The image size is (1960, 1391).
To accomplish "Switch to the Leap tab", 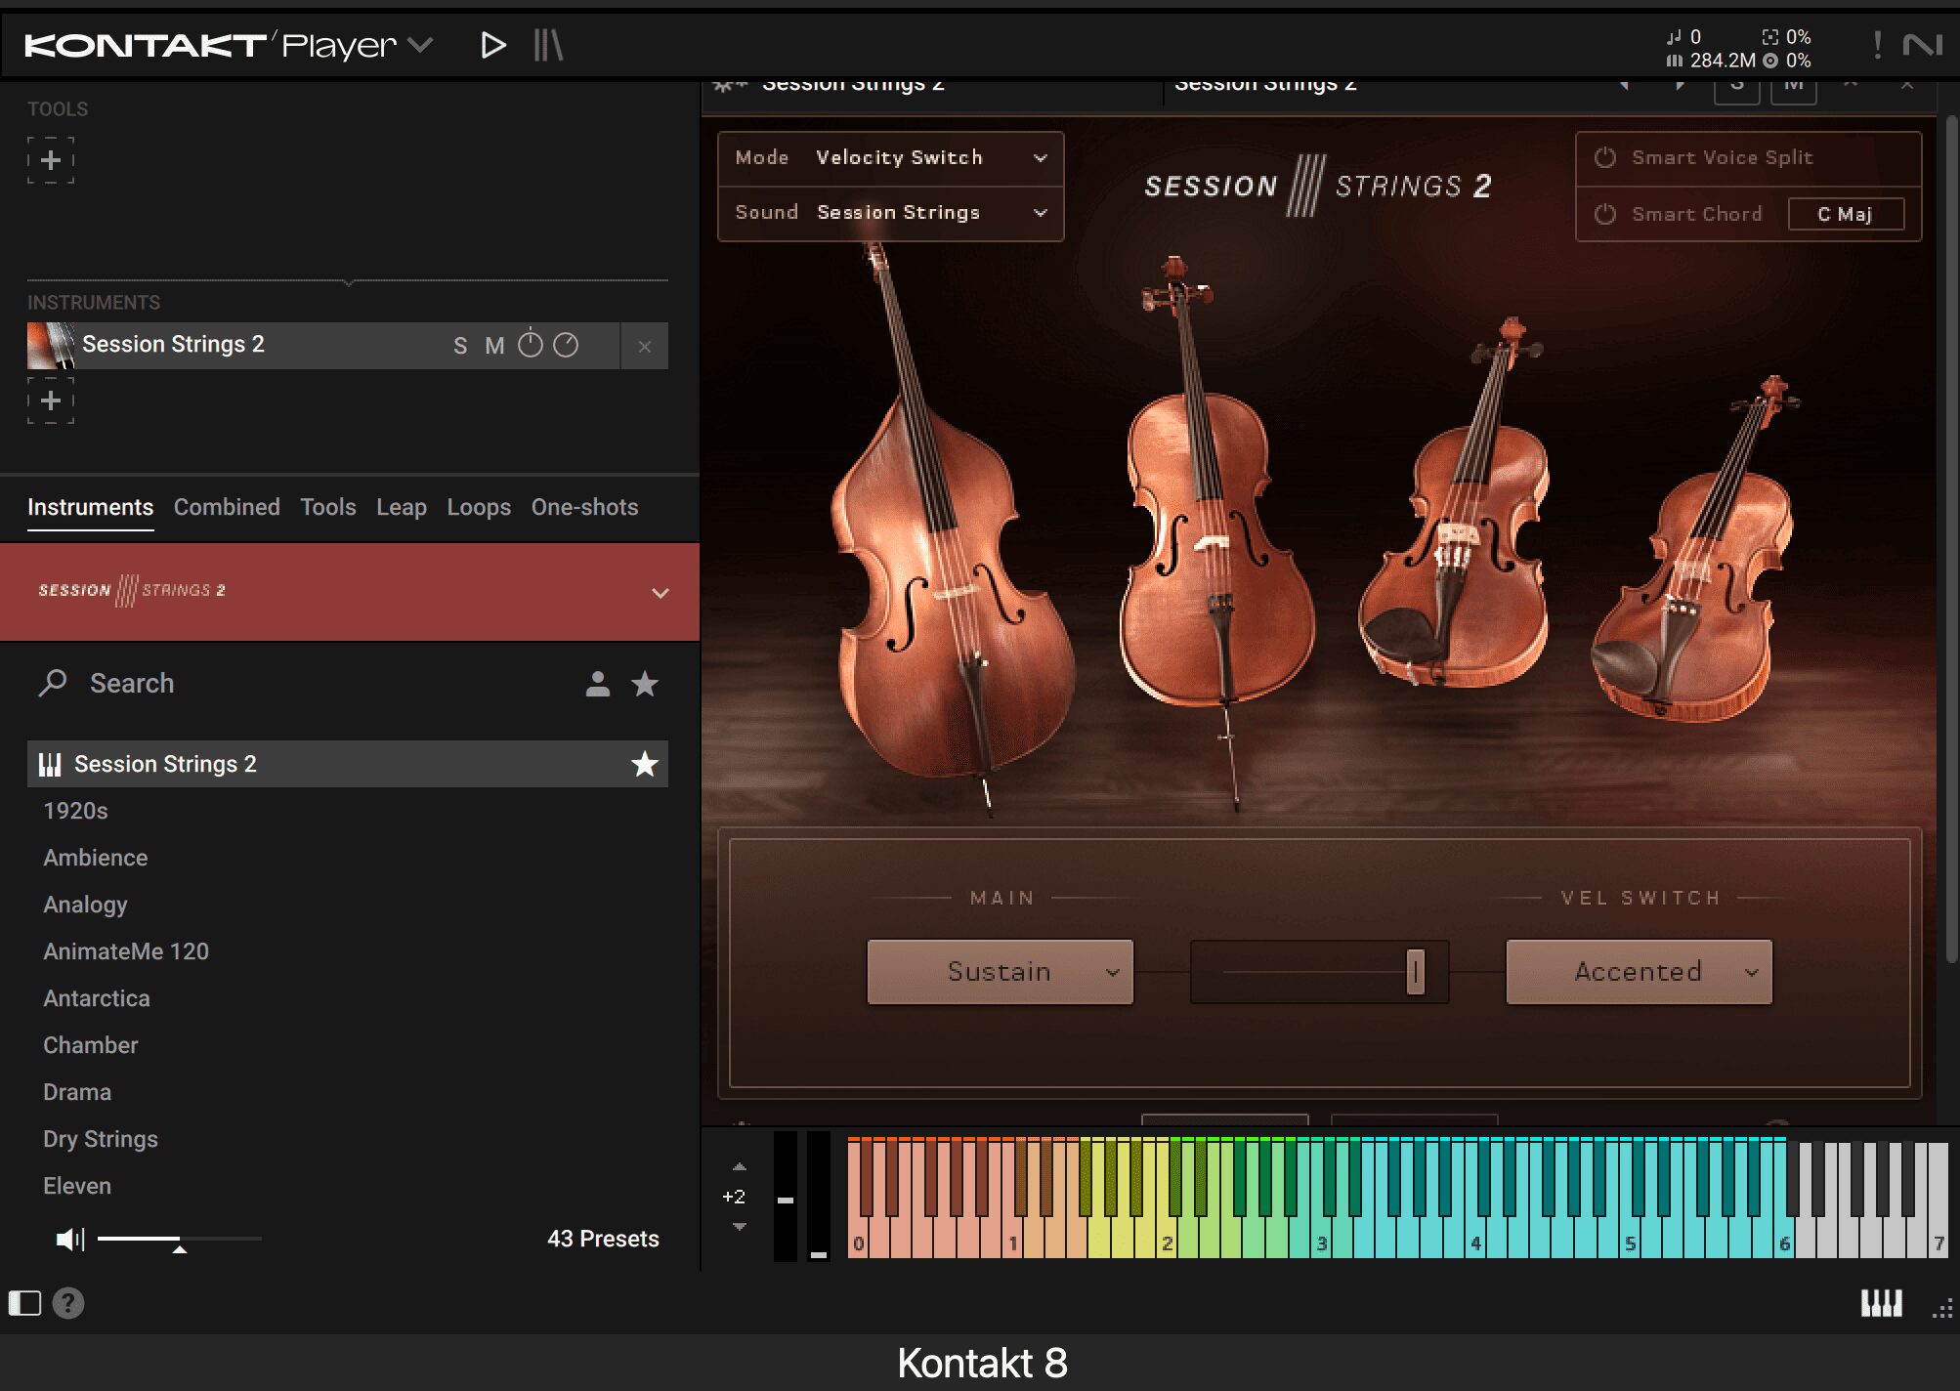I will [402, 507].
